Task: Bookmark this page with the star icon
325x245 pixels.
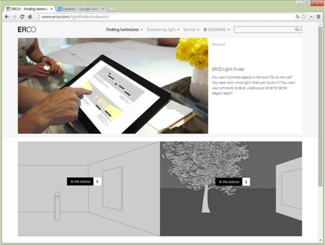Action: tap(303, 17)
